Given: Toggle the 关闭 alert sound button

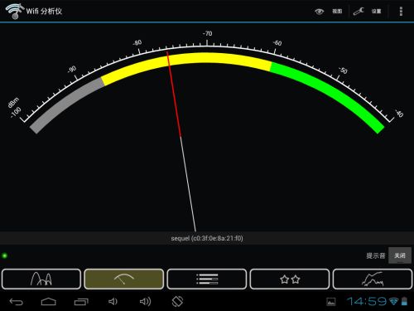Looking at the screenshot, I should [400, 255].
